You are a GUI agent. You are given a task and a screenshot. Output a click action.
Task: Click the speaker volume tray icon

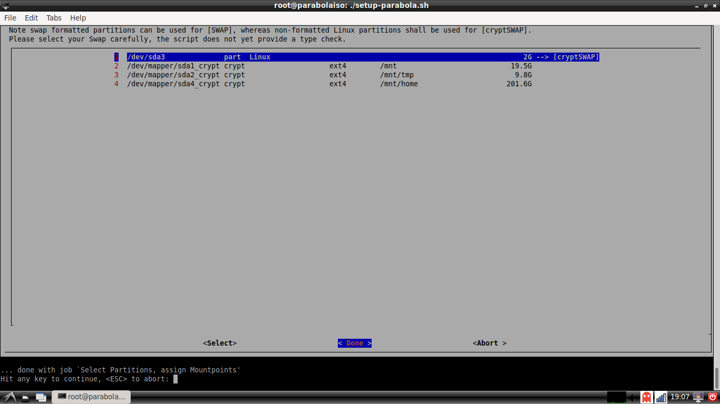coord(633,397)
